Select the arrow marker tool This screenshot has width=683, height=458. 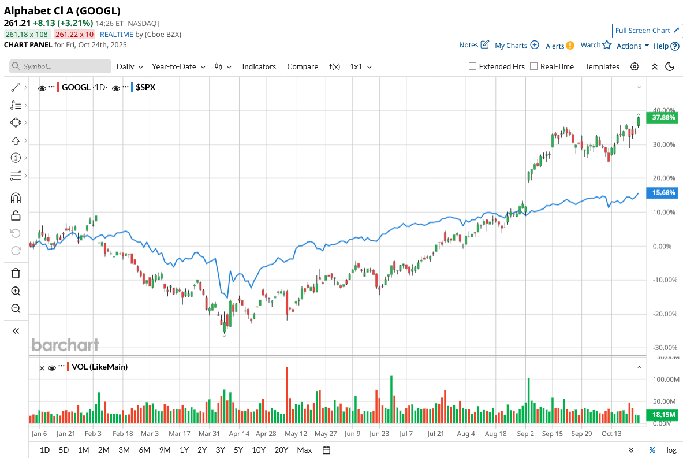(16, 140)
